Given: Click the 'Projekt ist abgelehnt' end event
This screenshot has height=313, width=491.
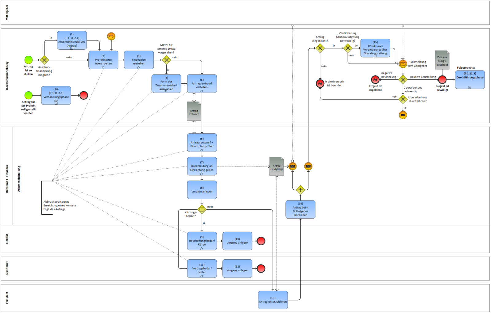Looking at the screenshot, I should 375,80.
